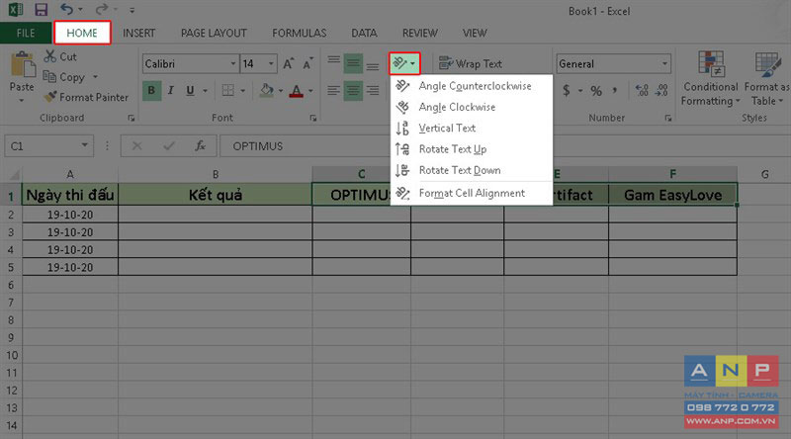Image resolution: width=791 pixels, height=439 pixels.
Task: Open the REVIEW tab
Action: tap(419, 34)
